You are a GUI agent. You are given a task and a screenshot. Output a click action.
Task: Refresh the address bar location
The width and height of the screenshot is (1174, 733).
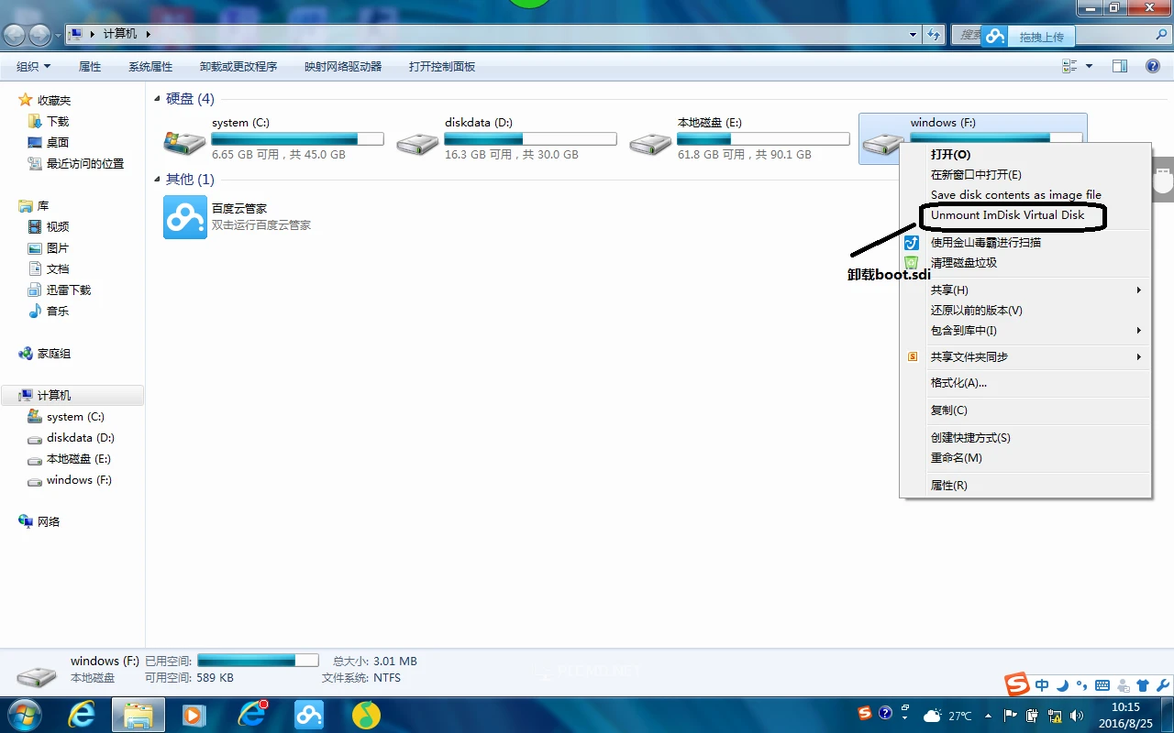[x=934, y=34]
